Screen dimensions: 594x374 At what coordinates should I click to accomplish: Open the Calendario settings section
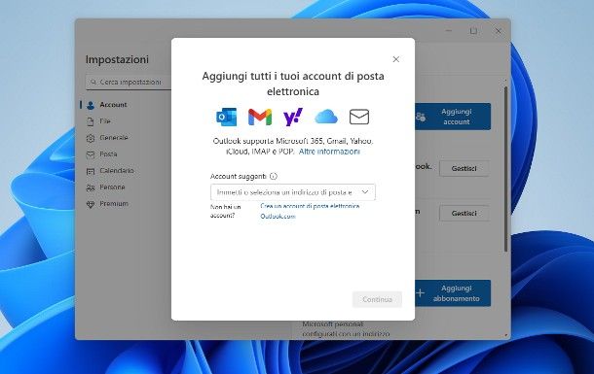(117, 170)
